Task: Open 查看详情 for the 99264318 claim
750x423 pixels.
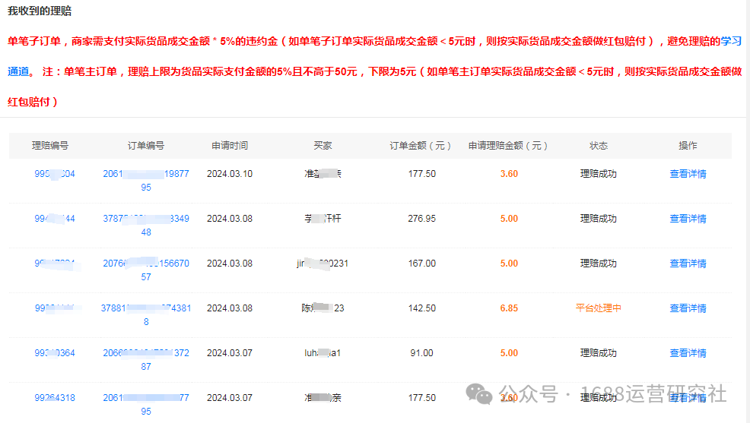Action: [688, 398]
